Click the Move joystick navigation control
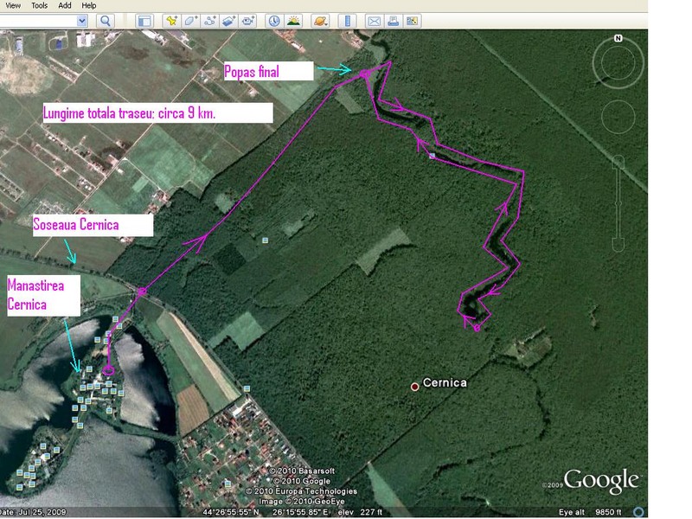This screenshot has height=519, width=692. pyautogui.click(x=618, y=115)
